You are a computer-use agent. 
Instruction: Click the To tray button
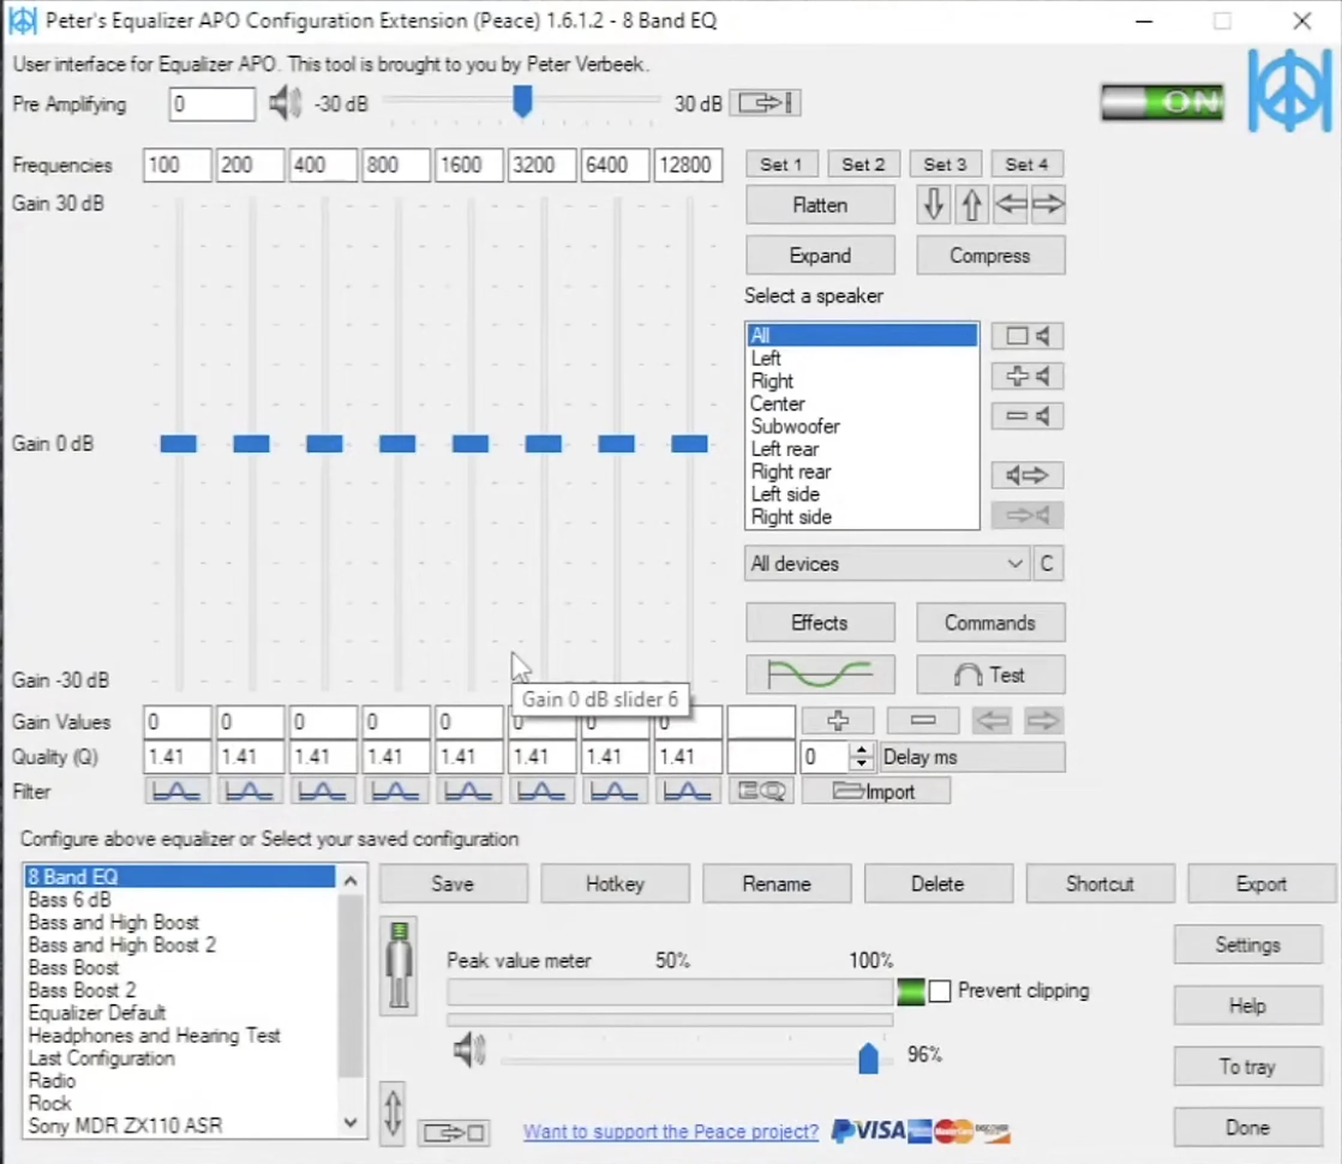pos(1248,1066)
